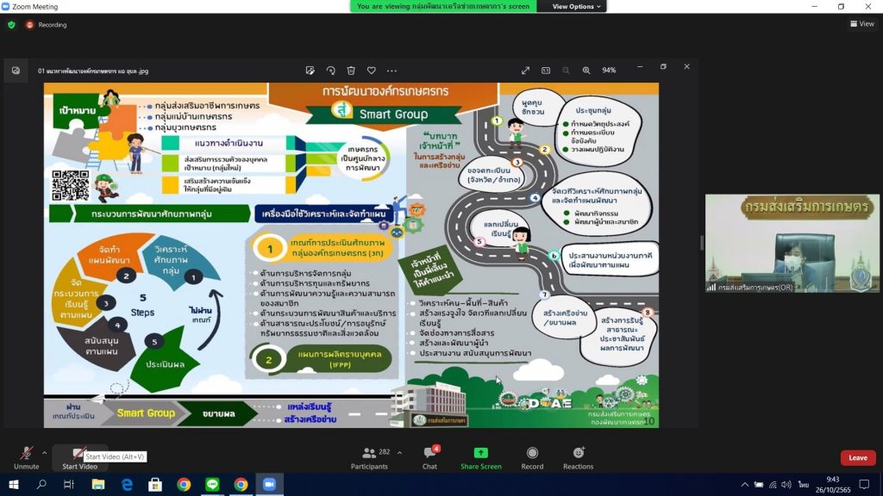883x496 pixels.
Task: Start video with the camera button
Action: pyautogui.click(x=79, y=456)
